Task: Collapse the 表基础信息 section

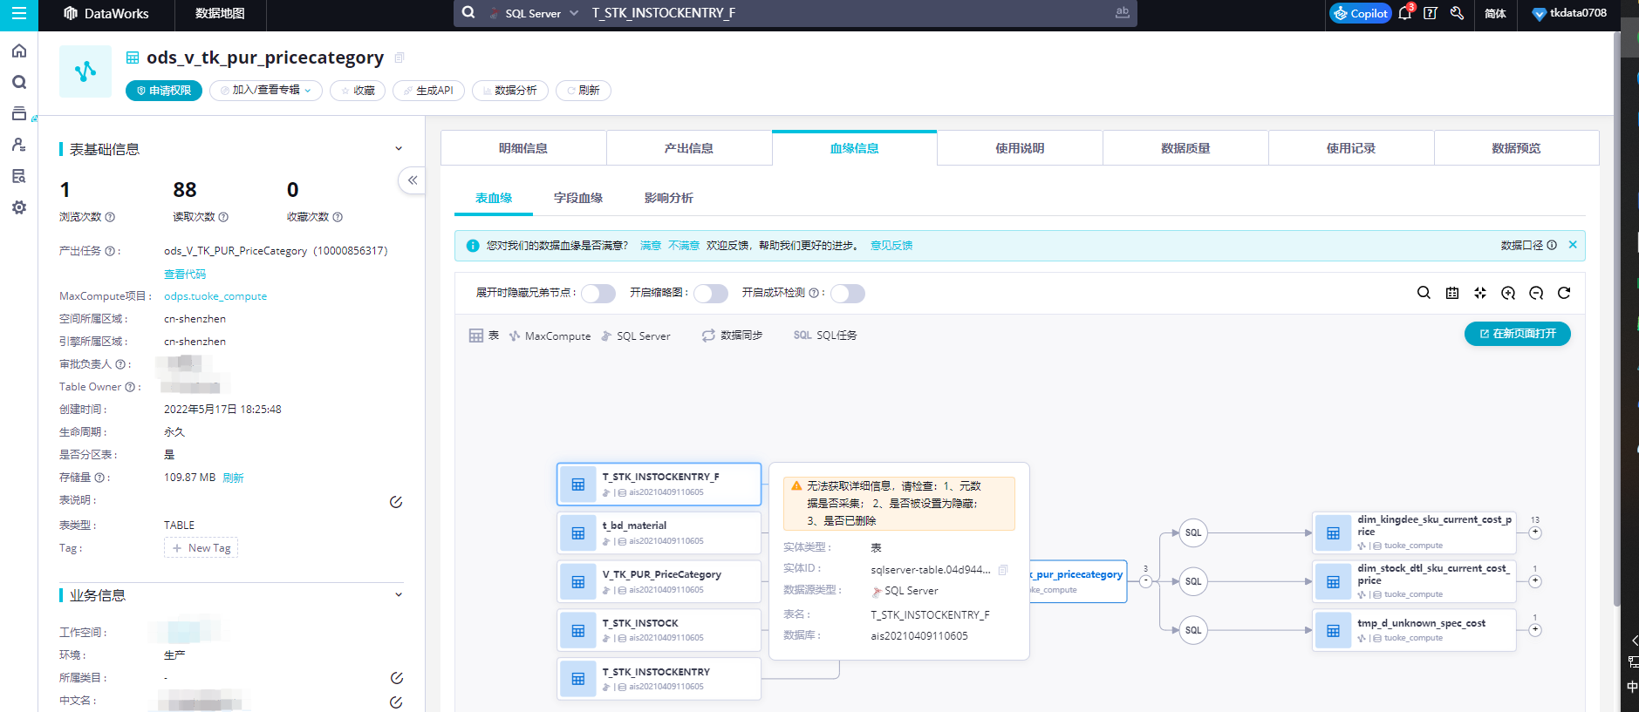Action: 399,149
